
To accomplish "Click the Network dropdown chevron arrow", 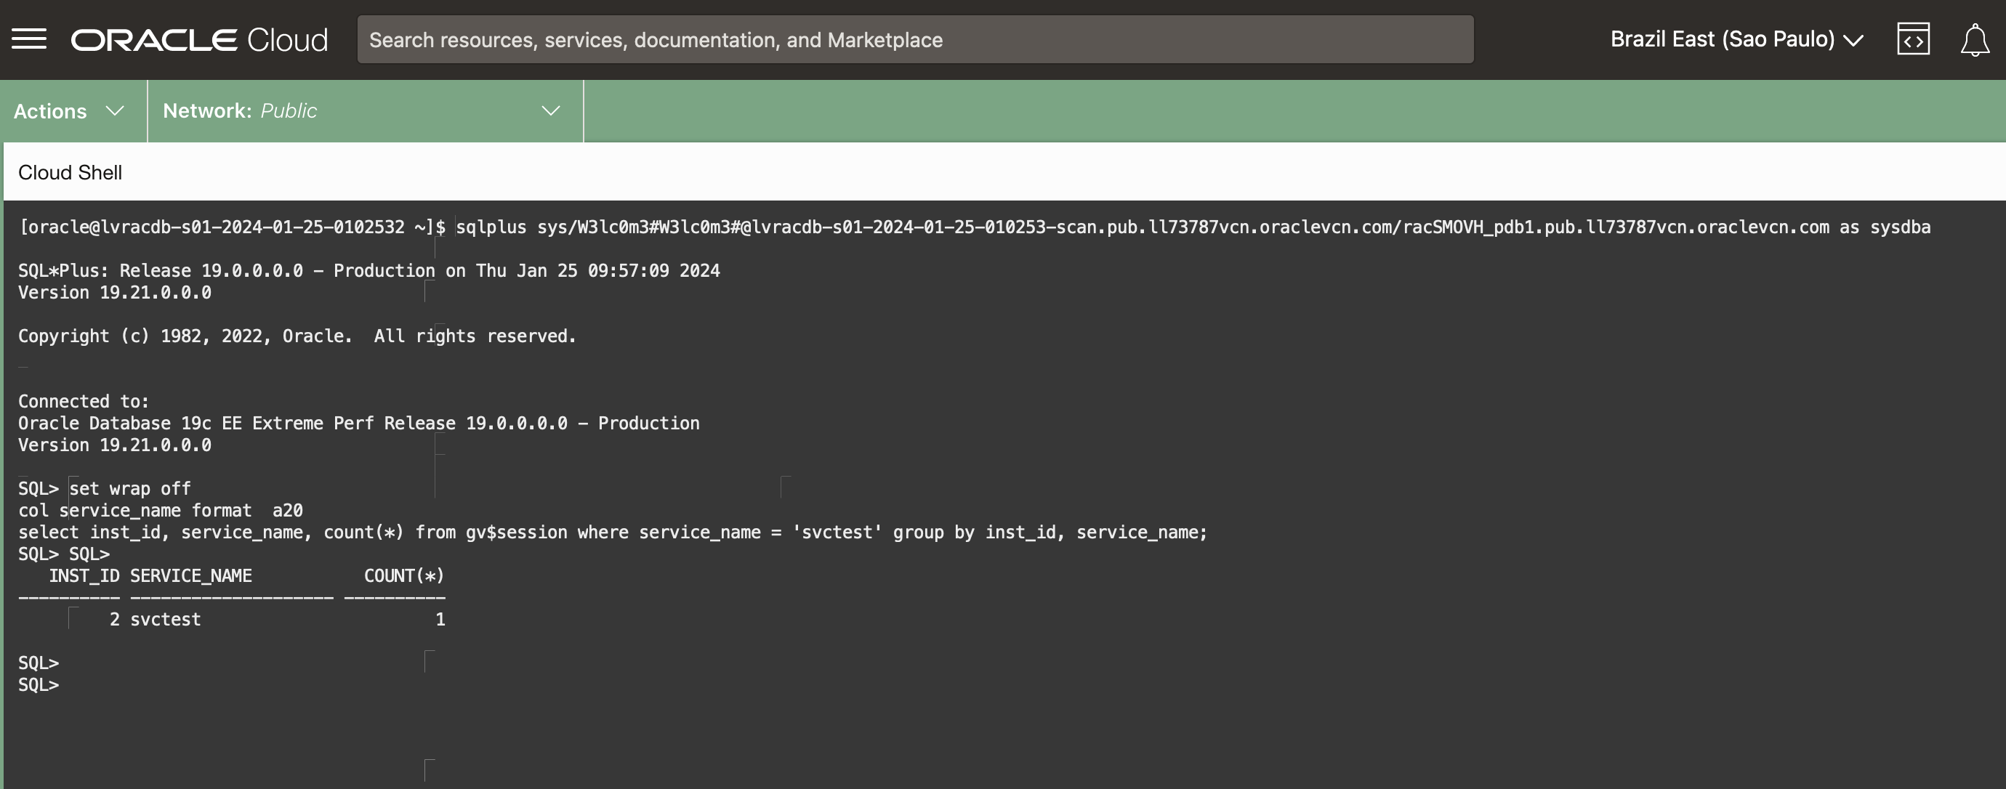I will click(x=551, y=111).
